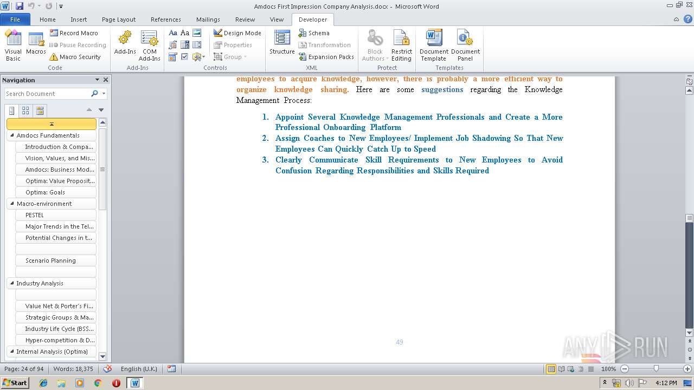Viewport: 694px width, 390px height.
Task: Click the Schema button
Action: [x=313, y=33]
